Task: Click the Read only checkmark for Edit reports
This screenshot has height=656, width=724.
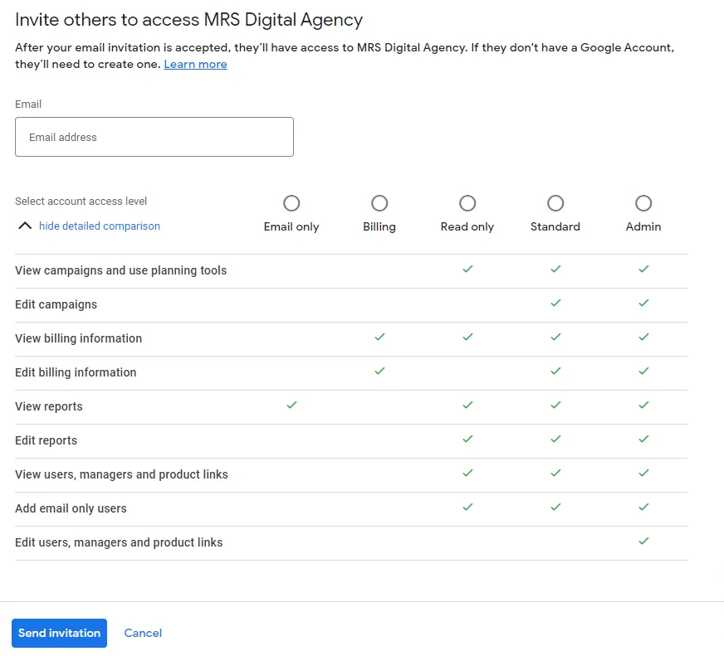Action: 467,439
